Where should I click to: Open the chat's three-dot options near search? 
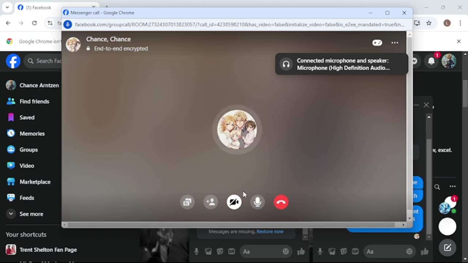click(453, 187)
